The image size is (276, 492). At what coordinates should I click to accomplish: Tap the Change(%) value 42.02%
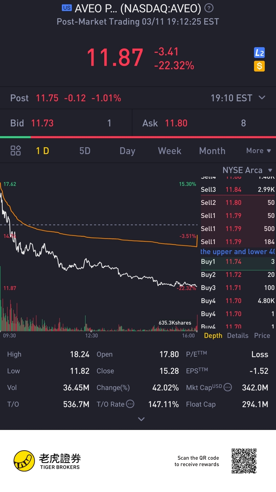pos(165,388)
